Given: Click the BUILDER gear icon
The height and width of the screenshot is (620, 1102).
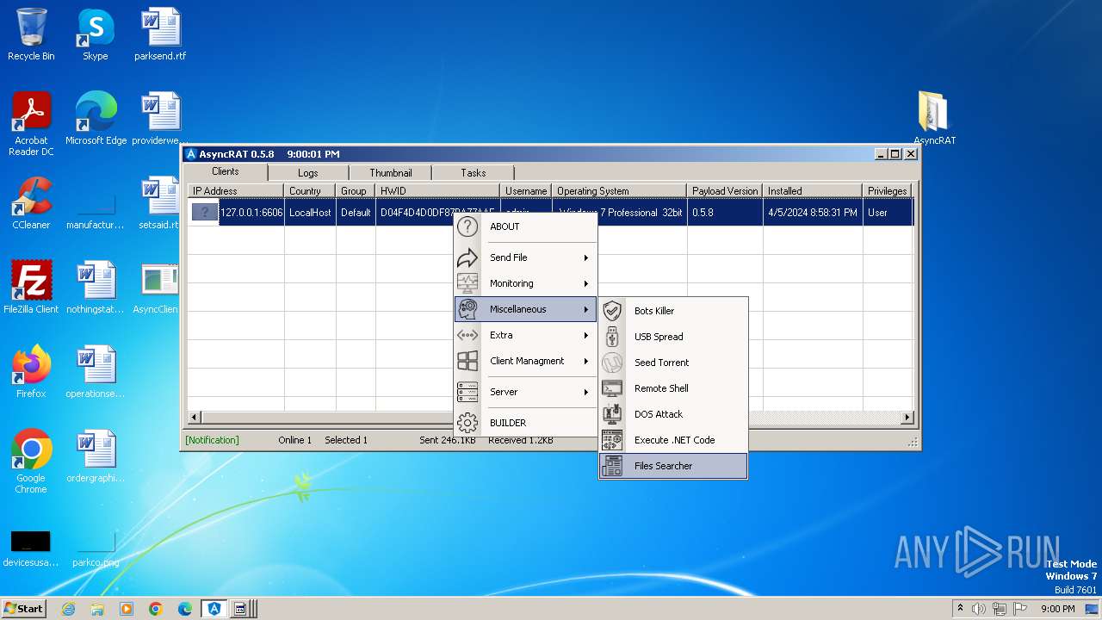Looking at the screenshot, I should point(467,423).
